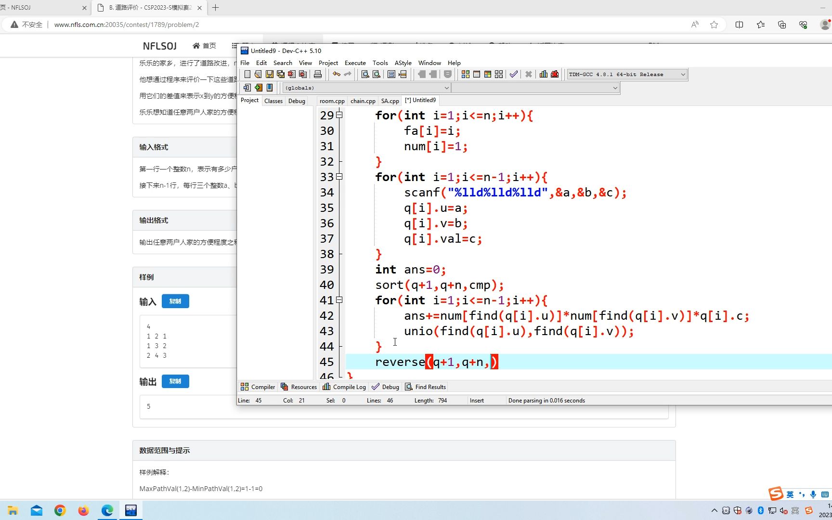Viewport: 832px width, 520px height.
Task: Close the 道路评价 browser tab
Action: click(x=199, y=8)
